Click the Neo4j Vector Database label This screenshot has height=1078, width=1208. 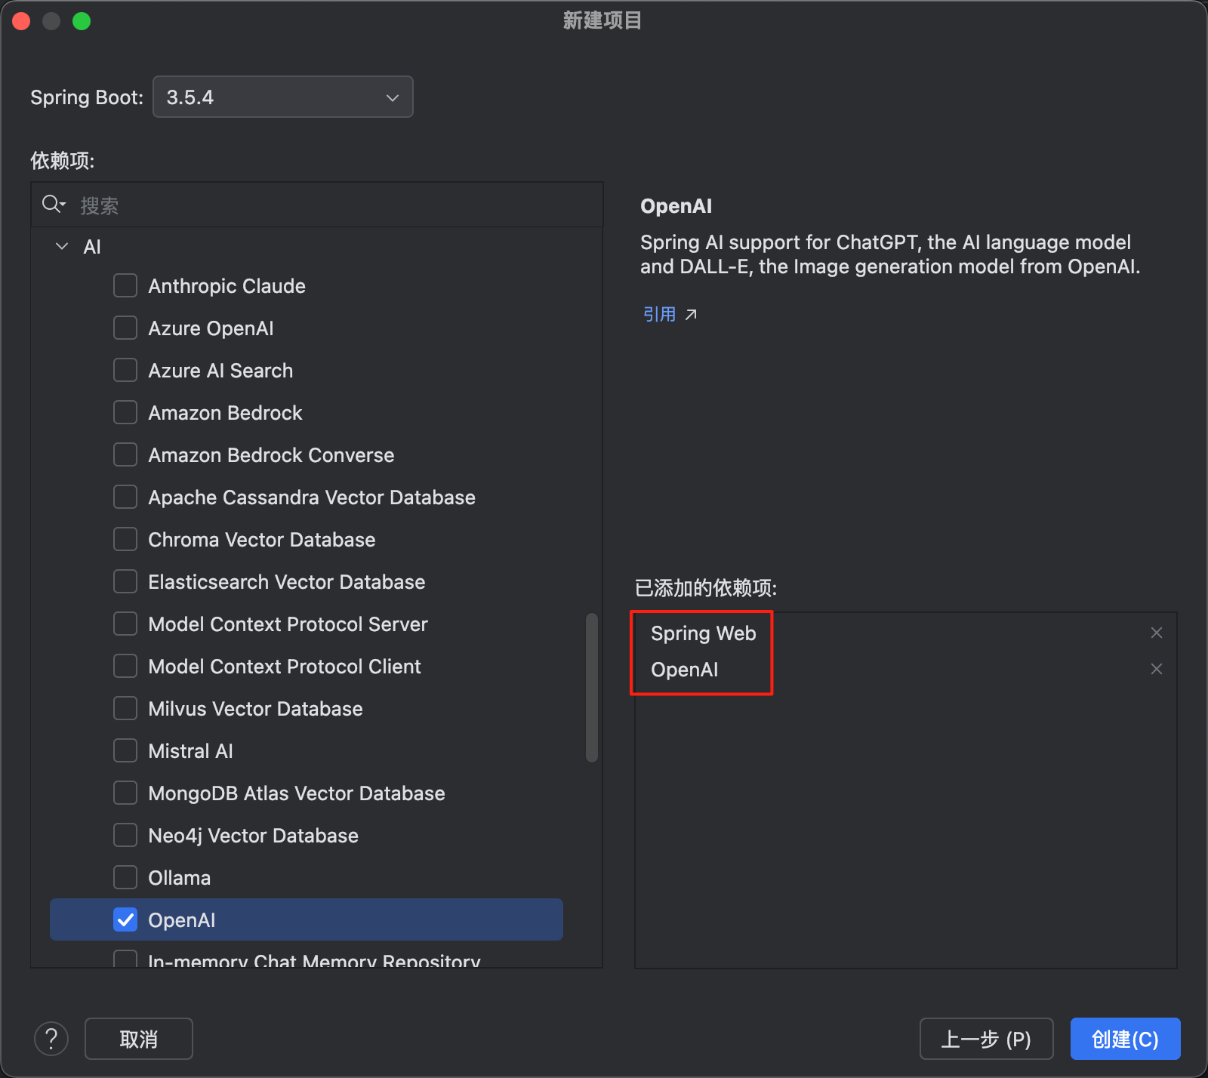[x=253, y=836]
